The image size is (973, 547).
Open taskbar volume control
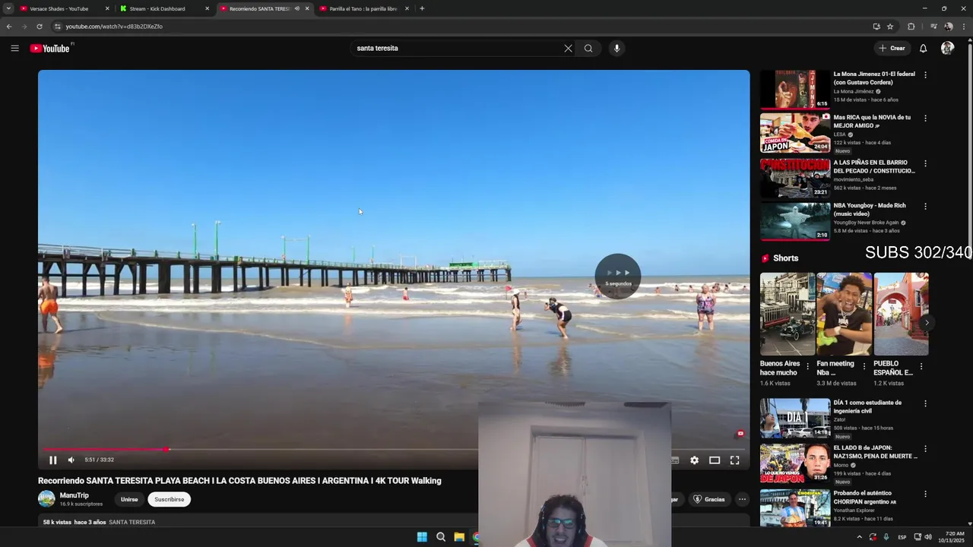click(928, 537)
